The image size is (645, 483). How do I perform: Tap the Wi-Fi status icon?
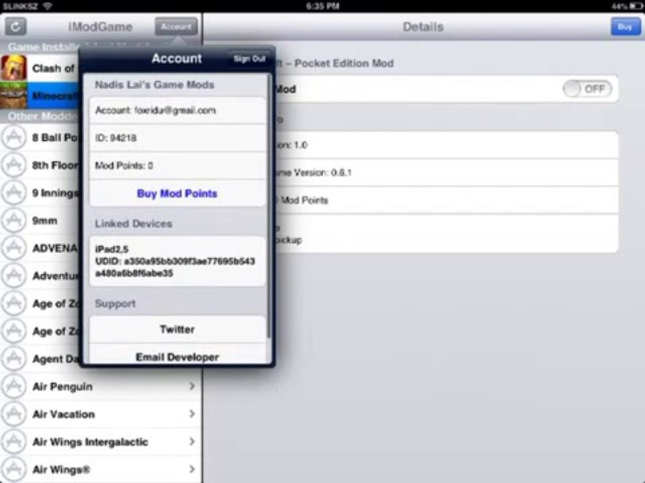pyautogui.click(x=48, y=6)
